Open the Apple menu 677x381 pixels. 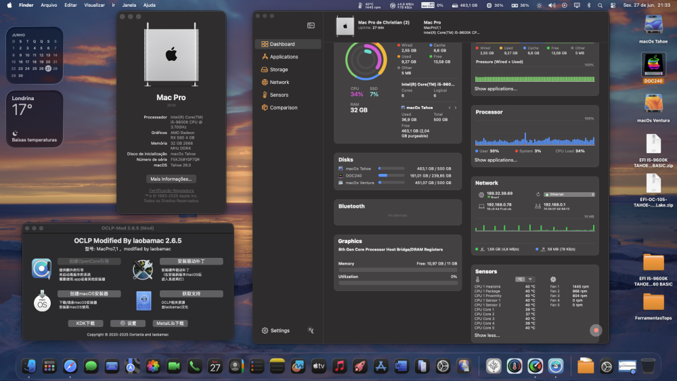click(x=9, y=5)
